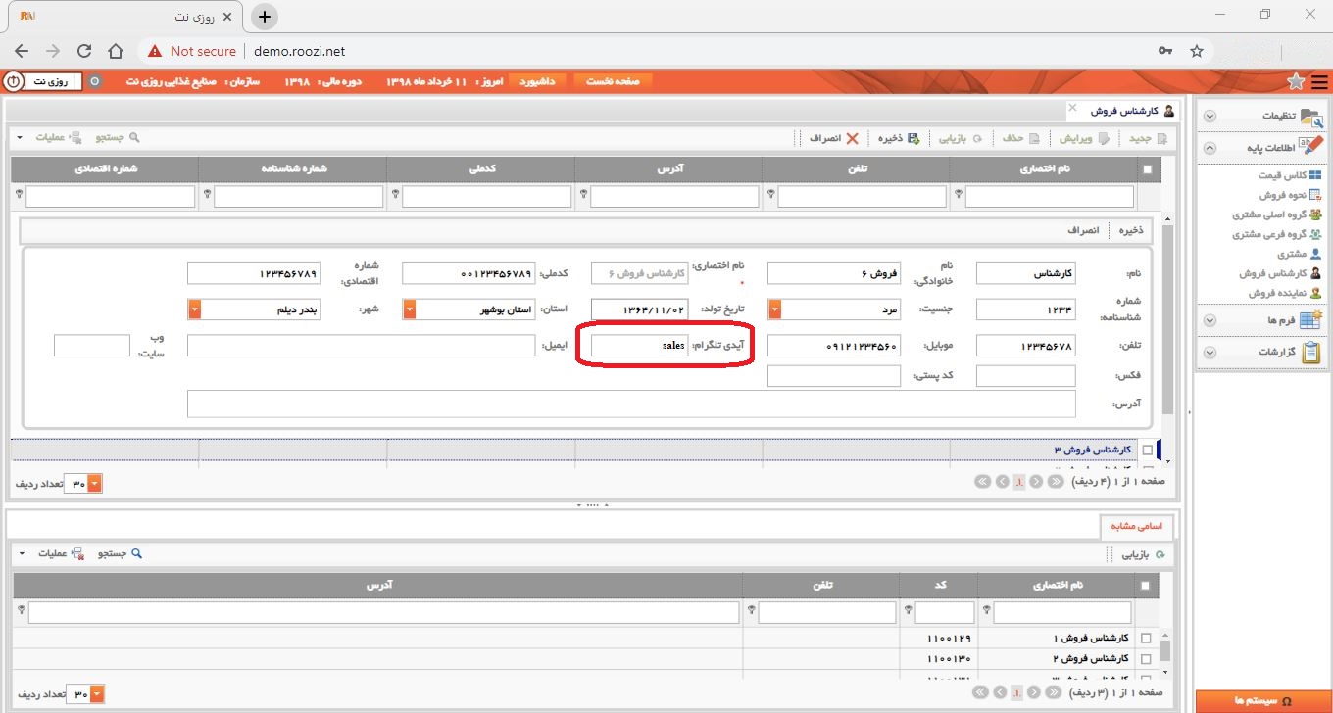Expand تنظیمات sidebar section

coord(1210,116)
